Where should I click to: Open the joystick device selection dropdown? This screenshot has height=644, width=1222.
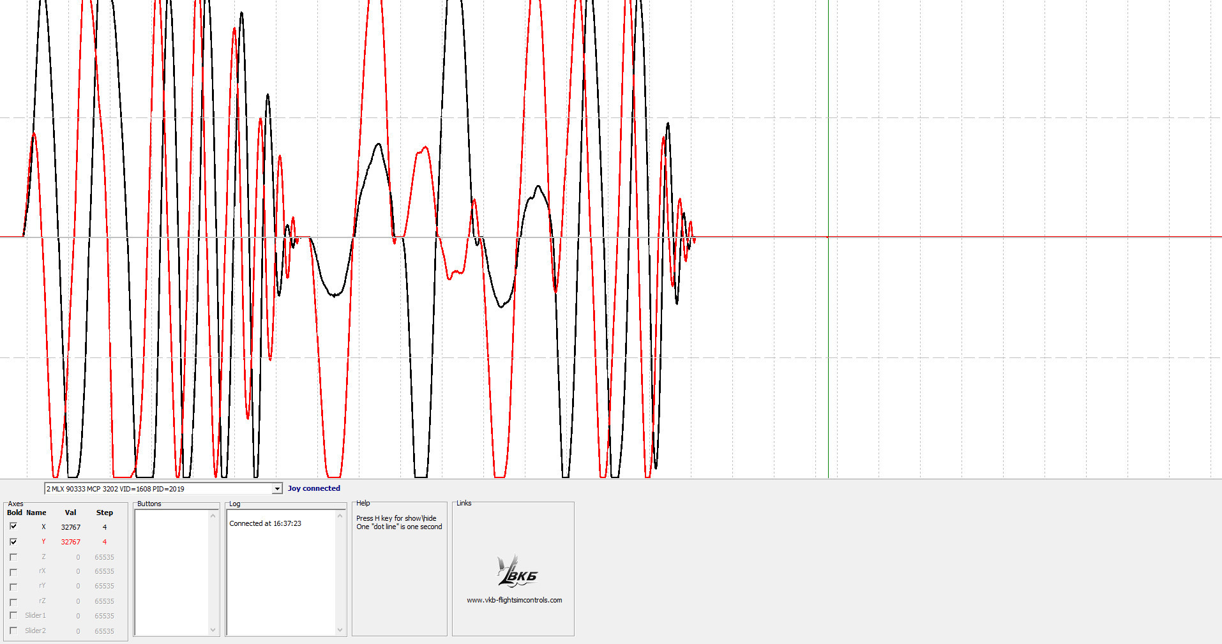click(x=277, y=489)
